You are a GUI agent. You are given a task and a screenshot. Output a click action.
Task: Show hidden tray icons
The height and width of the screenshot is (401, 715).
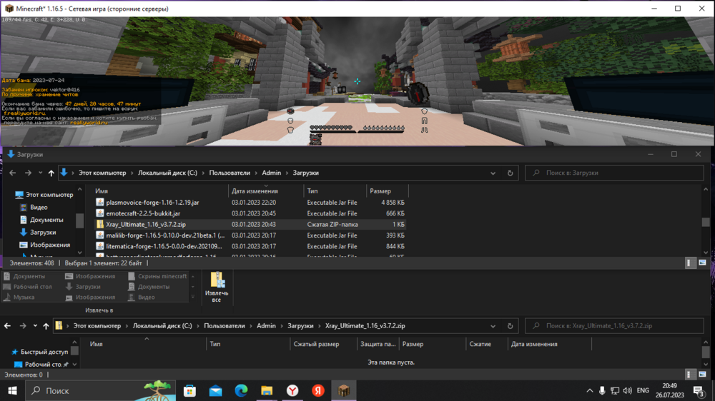point(590,390)
